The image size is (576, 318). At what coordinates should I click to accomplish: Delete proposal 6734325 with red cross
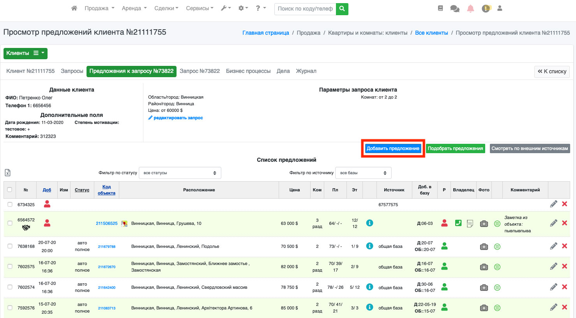click(564, 204)
